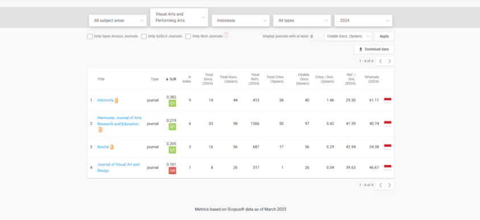The width and height of the screenshot is (480, 220).
Task: Open Harmonia: Journal of Arts Research link
Action: pyautogui.click(x=119, y=121)
